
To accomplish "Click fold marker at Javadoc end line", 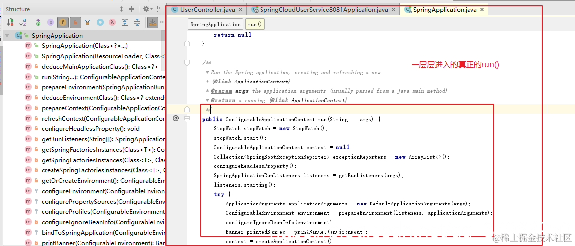I will tap(187, 109).
